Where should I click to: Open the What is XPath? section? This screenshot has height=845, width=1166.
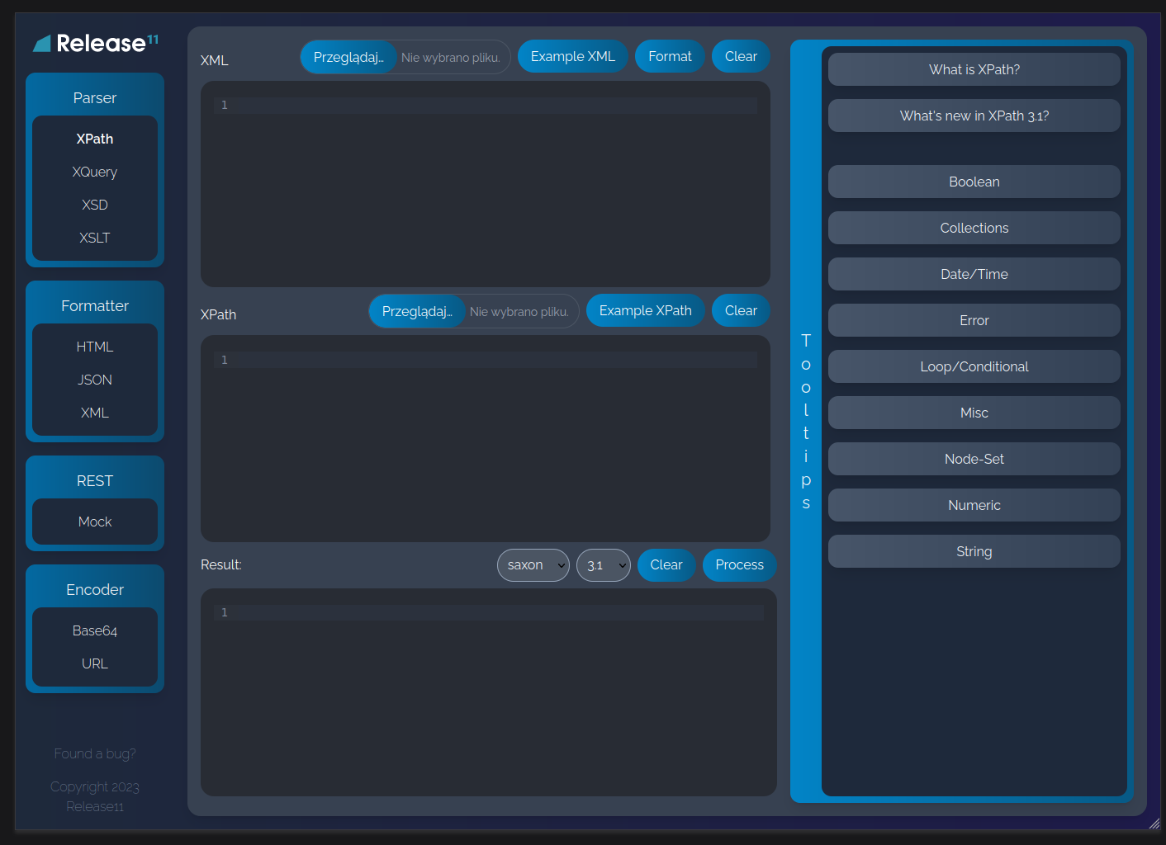click(974, 69)
